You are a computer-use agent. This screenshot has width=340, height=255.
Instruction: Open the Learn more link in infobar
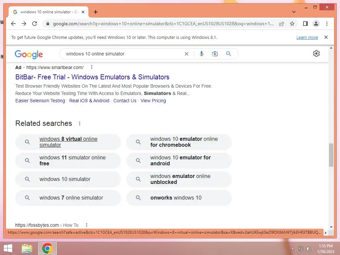click(307, 37)
